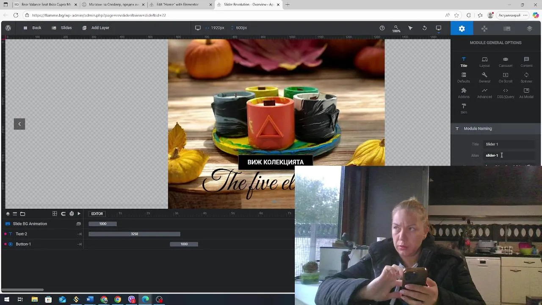Switch to the Slide options tab

click(x=507, y=28)
